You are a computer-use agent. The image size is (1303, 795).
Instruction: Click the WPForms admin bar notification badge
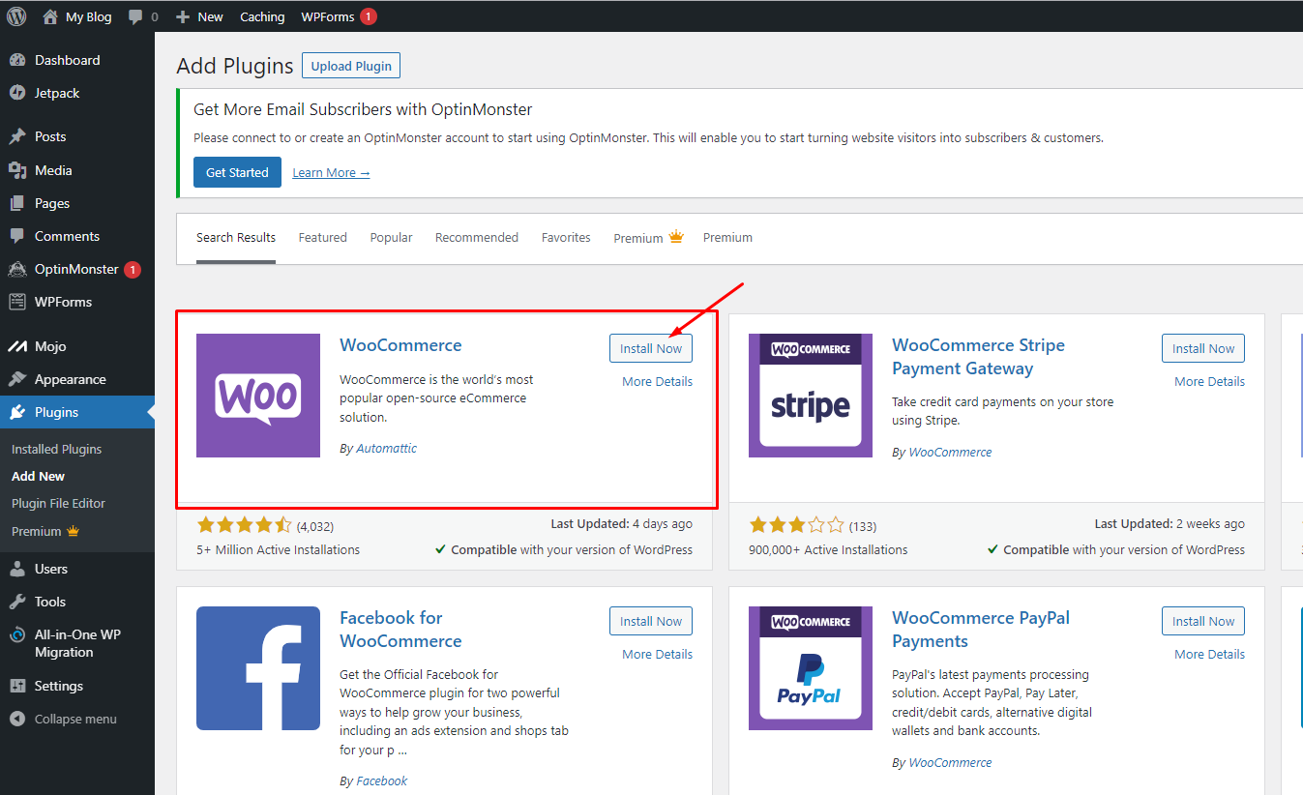point(369,16)
